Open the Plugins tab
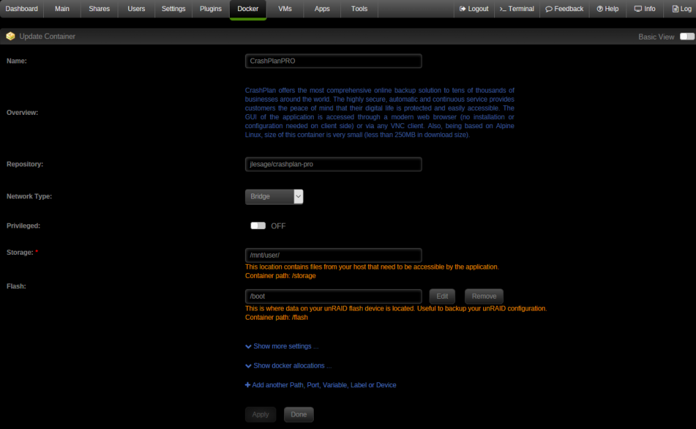Viewport: 696px width, 429px height. [x=211, y=9]
